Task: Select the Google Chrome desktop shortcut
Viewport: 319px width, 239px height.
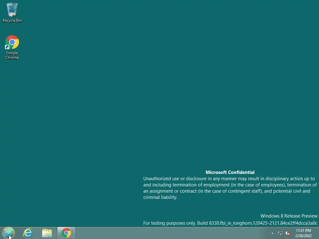Action: [x=12, y=48]
